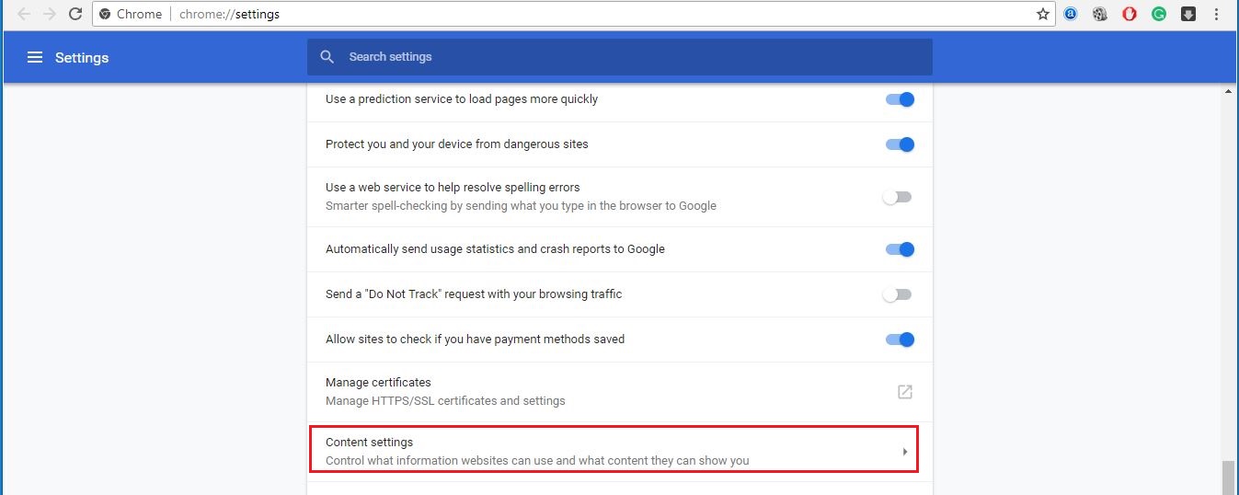This screenshot has height=495, width=1239.
Task: Click the green Grammarly extension icon
Action: (1159, 14)
